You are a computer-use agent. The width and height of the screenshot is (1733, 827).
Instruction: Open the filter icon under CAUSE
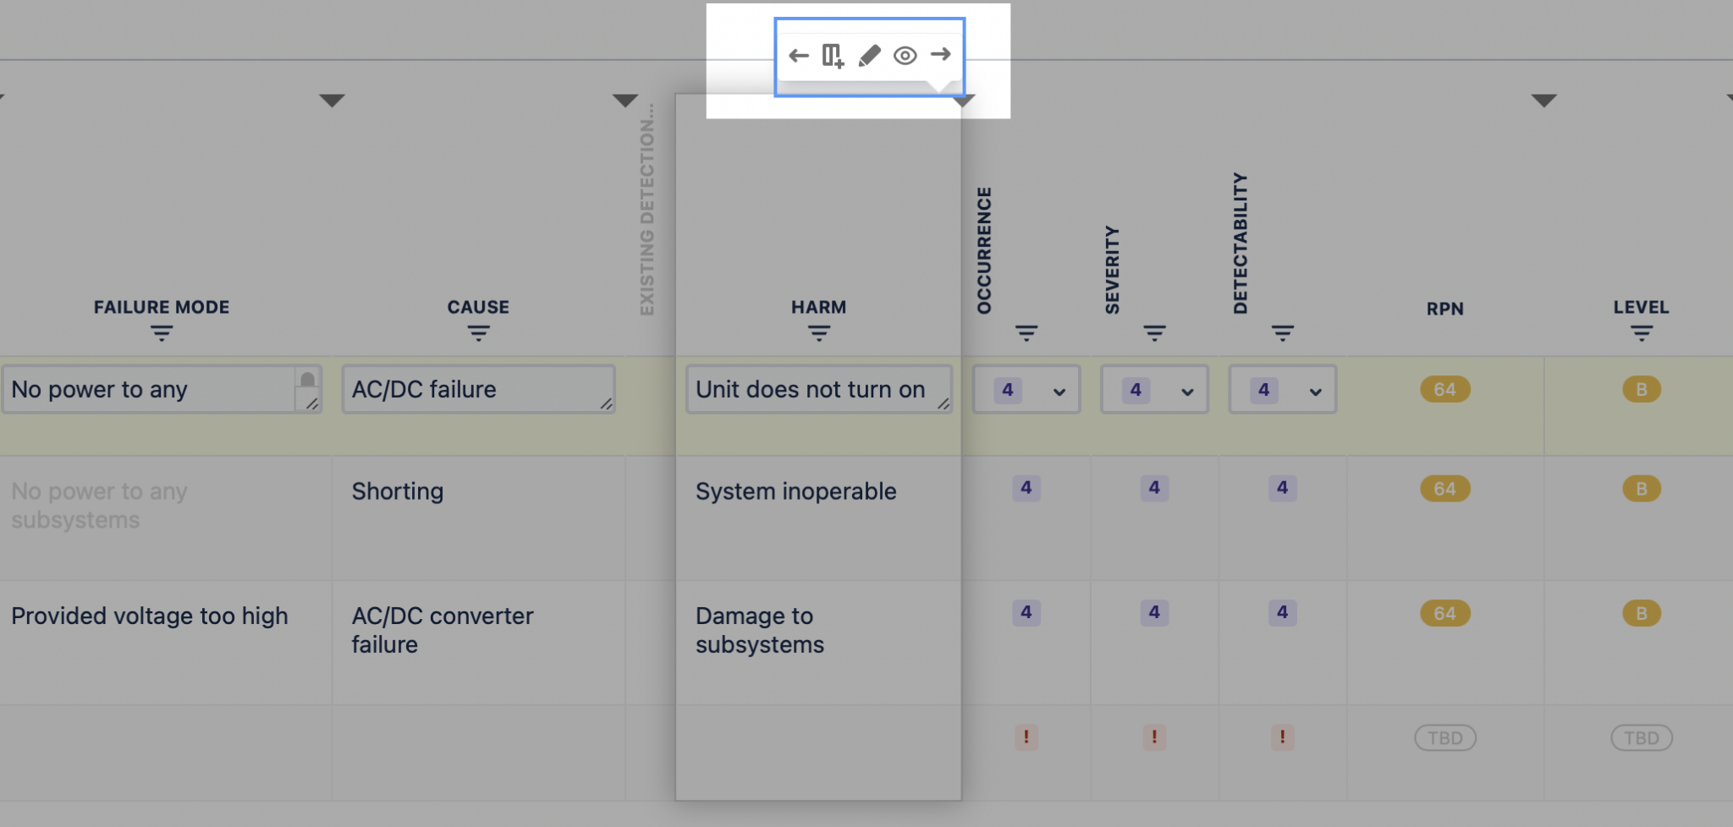pos(478,333)
